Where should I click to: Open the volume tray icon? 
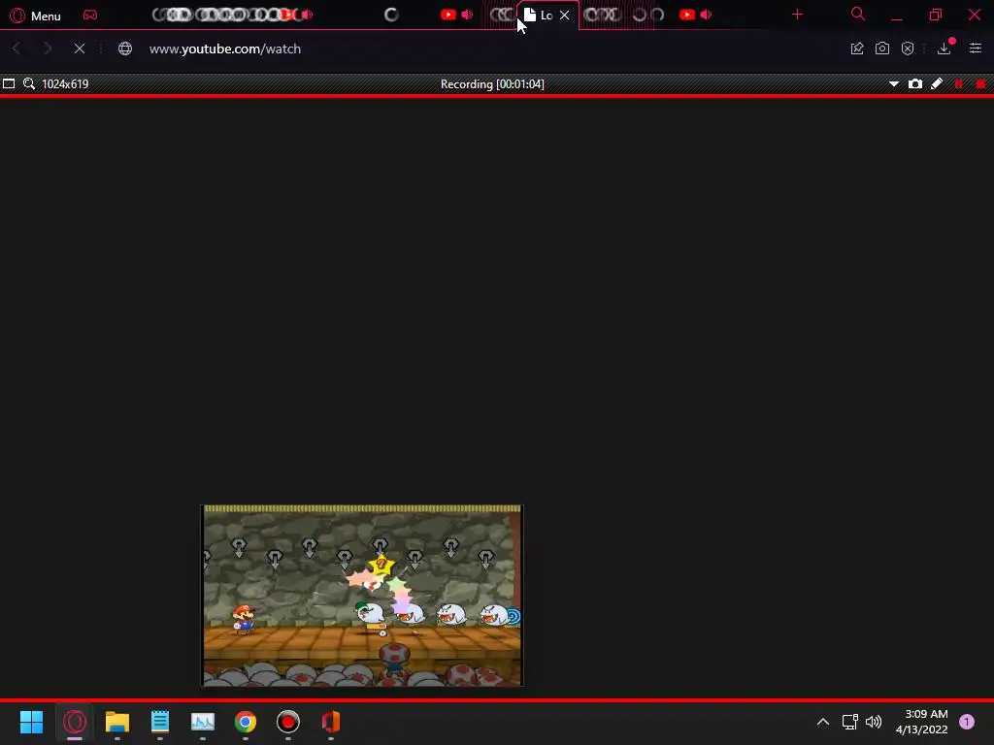tap(874, 722)
